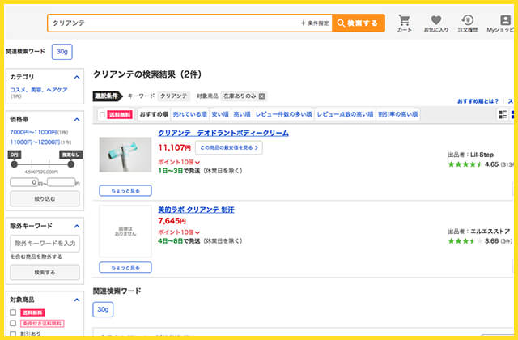Sort by 安い順
This screenshot has height=340, width=518.
click(x=220, y=114)
